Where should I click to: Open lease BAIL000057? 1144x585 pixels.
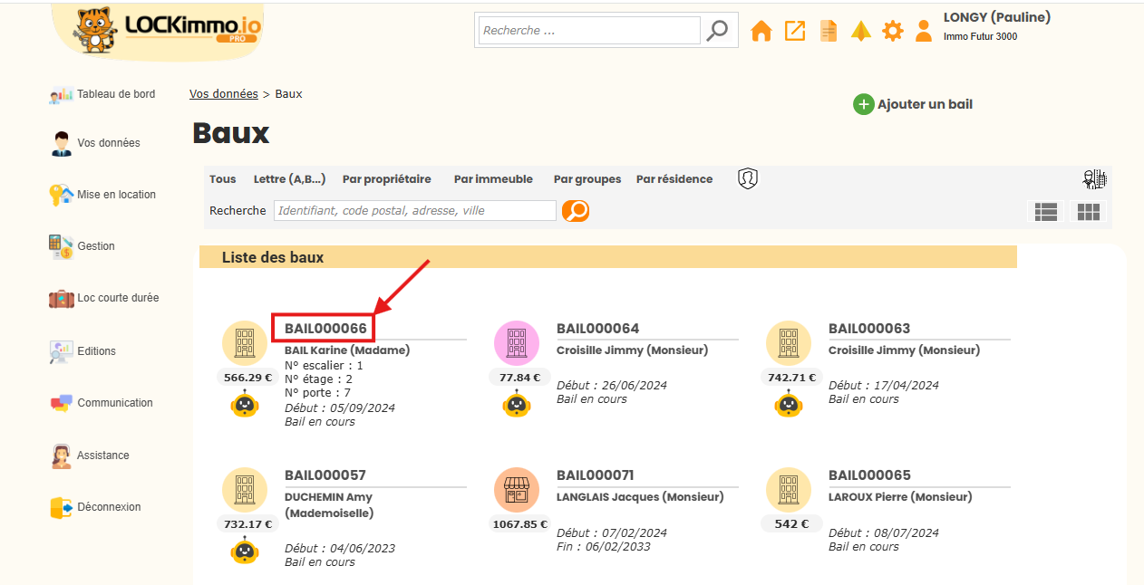[325, 475]
